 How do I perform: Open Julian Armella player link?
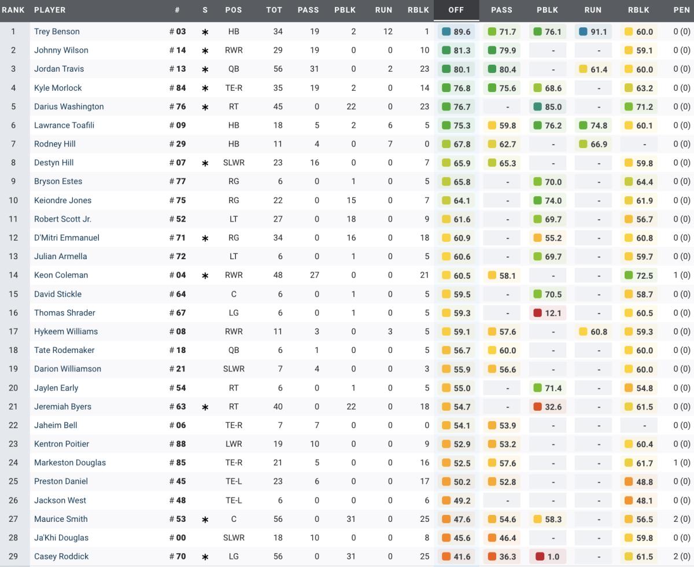[x=60, y=256]
